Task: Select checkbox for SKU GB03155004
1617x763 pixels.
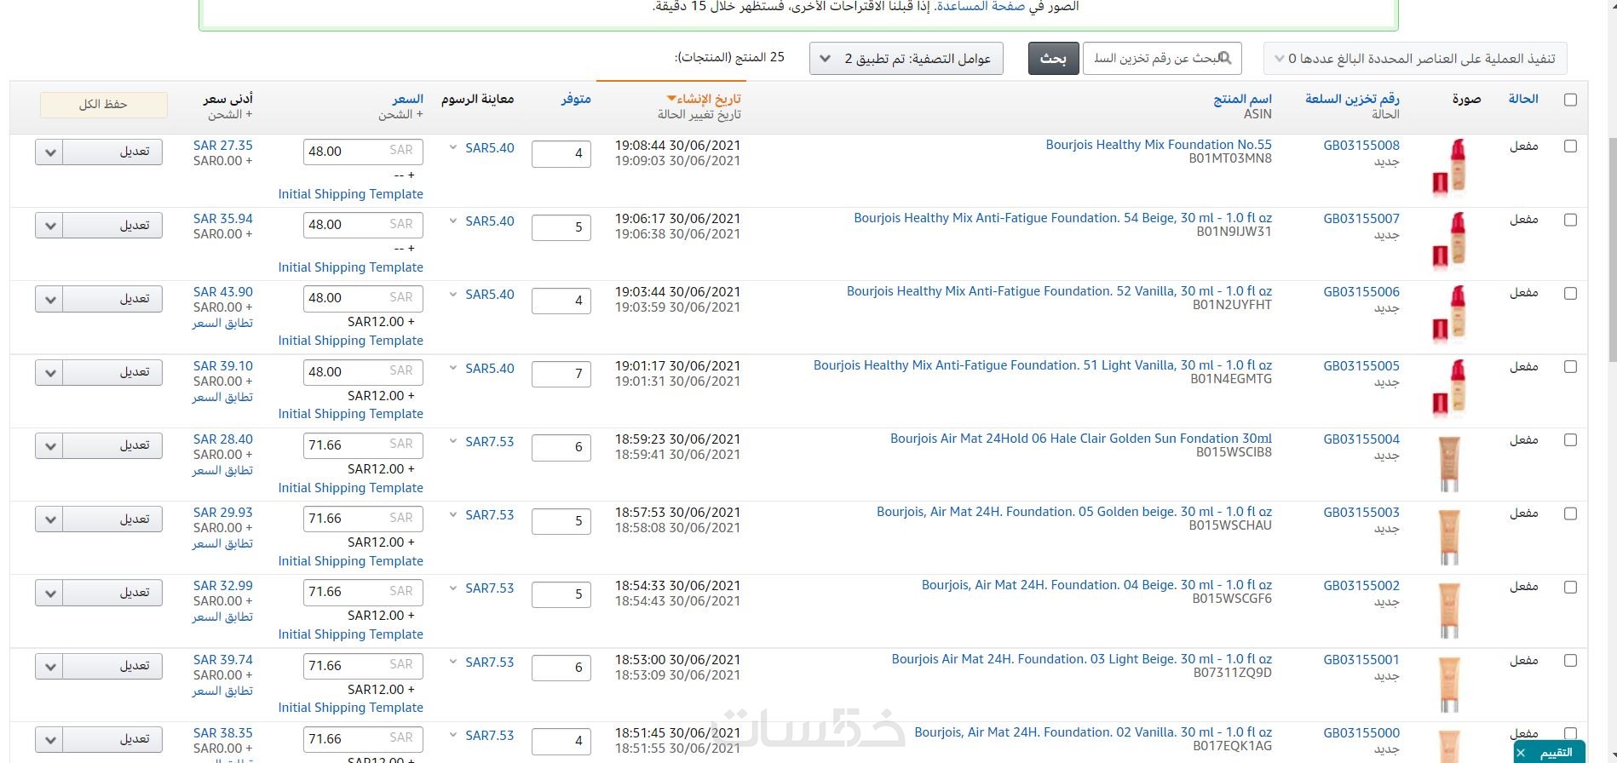Action: (1570, 440)
